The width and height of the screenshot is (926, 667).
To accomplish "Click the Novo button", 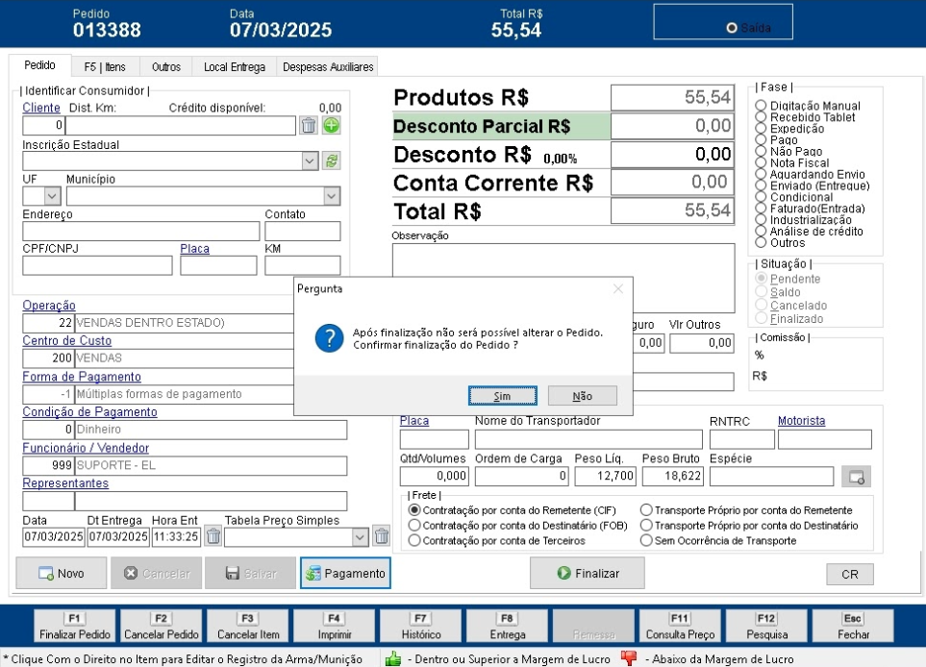I will tap(62, 573).
